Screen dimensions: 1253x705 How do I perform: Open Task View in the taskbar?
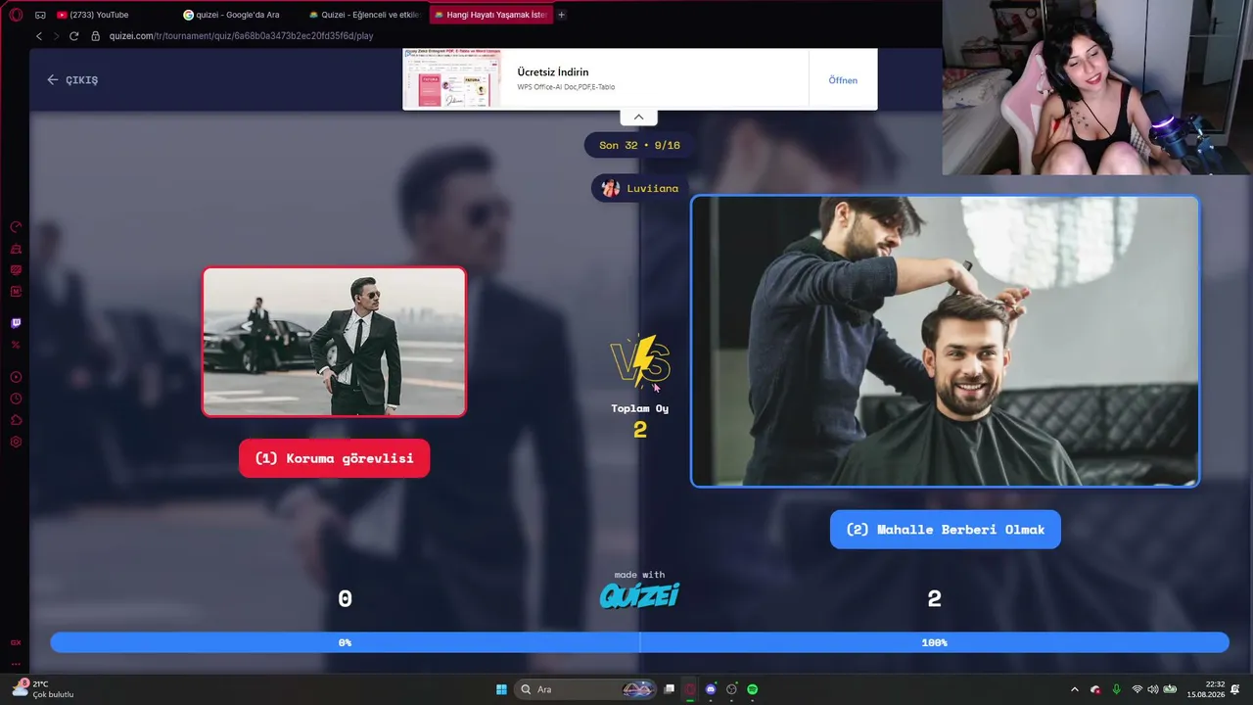(670, 689)
